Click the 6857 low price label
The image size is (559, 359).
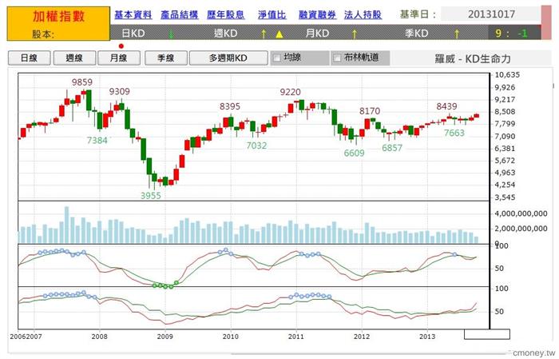pos(392,148)
